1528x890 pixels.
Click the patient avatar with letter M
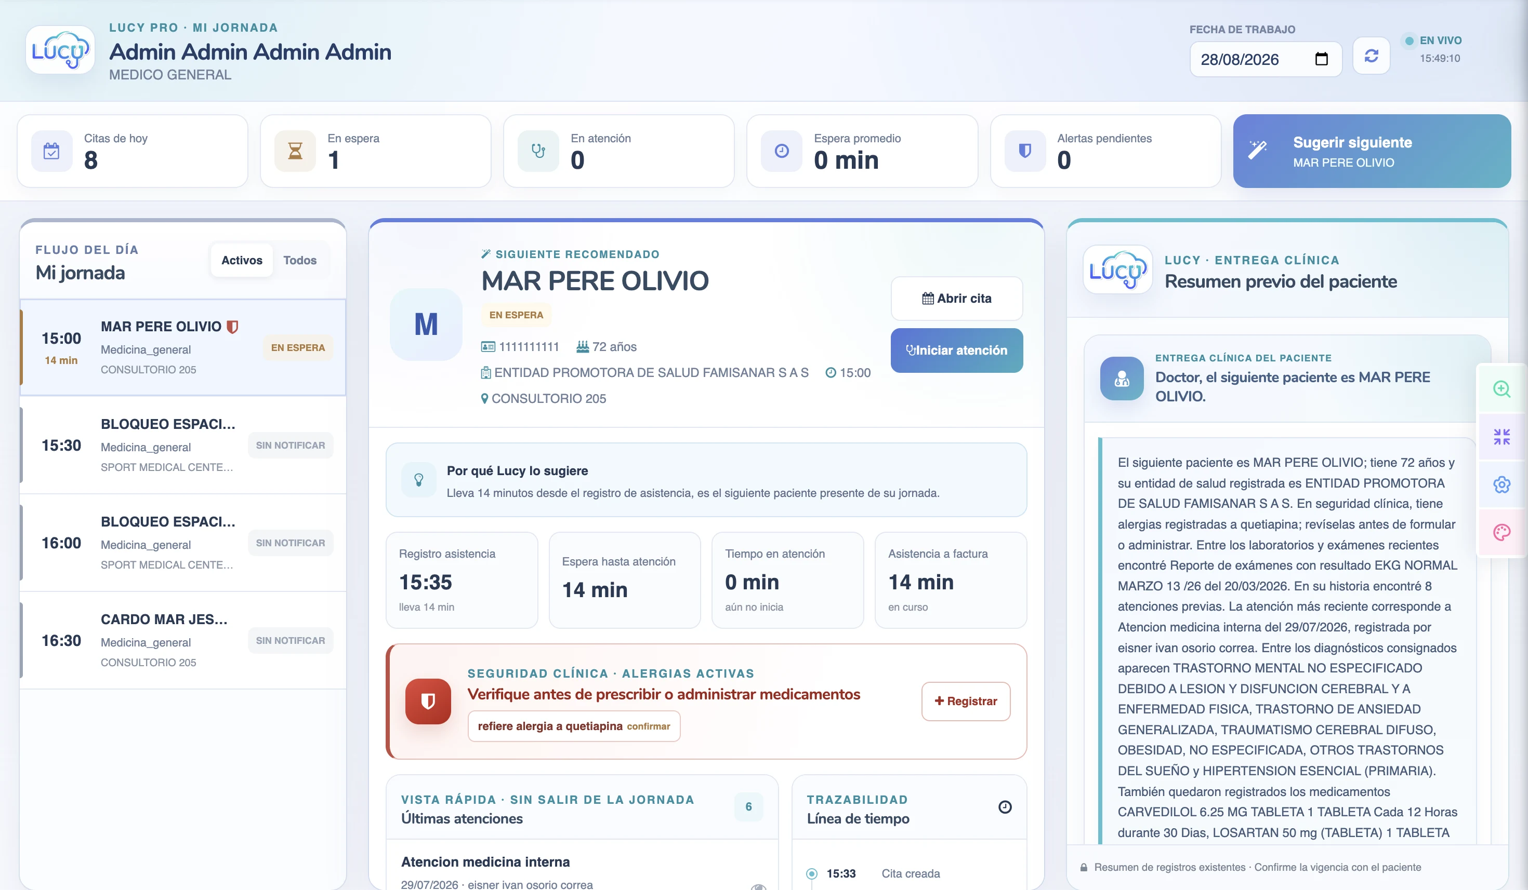[x=426, y=324]
